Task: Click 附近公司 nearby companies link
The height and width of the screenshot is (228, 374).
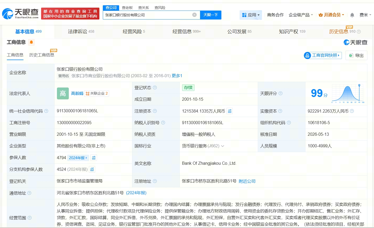Action: coord(247,181)
